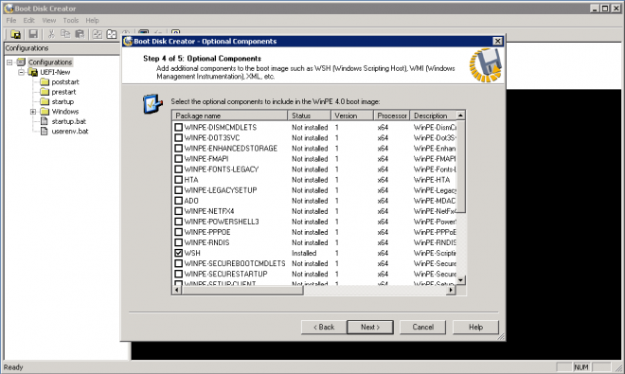
Task: Click the 'Ready' status bar text
Action: pyautogui.click(x=13, y=367)
